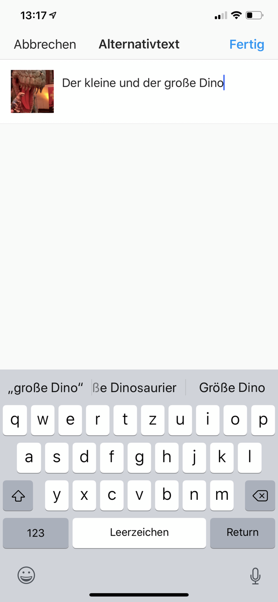Toggle the shift key

(x=18, y=495)
